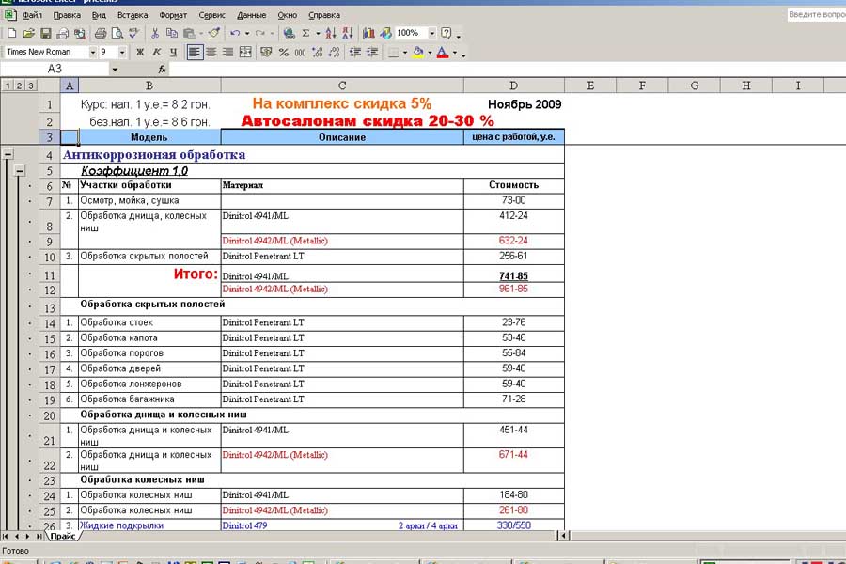Open the Print Preview icon

tap(117, 33)
